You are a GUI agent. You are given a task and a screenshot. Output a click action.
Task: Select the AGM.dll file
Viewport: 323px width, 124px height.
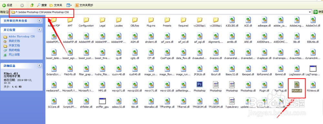tap(134, 38)
